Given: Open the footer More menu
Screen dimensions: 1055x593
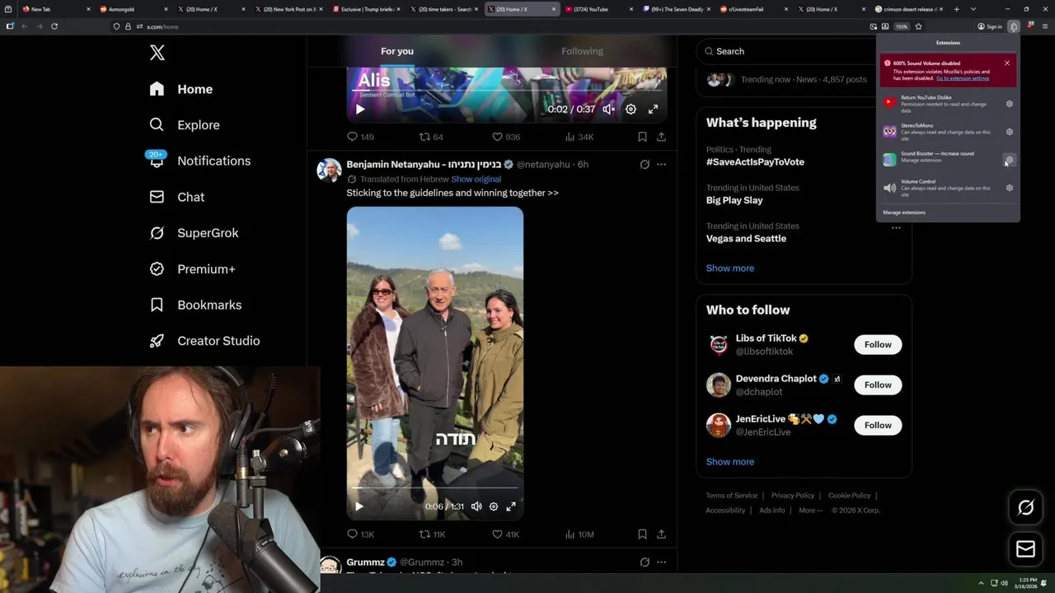Looking at the screenshot, I should (x=811, y=511).
